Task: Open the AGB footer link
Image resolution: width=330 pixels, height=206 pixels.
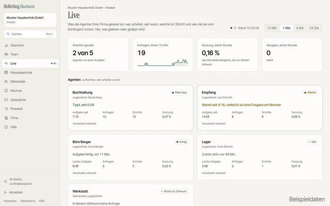Action: click(42, 201)
